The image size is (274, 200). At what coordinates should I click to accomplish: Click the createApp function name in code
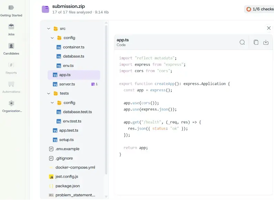[x=164, y=84]
